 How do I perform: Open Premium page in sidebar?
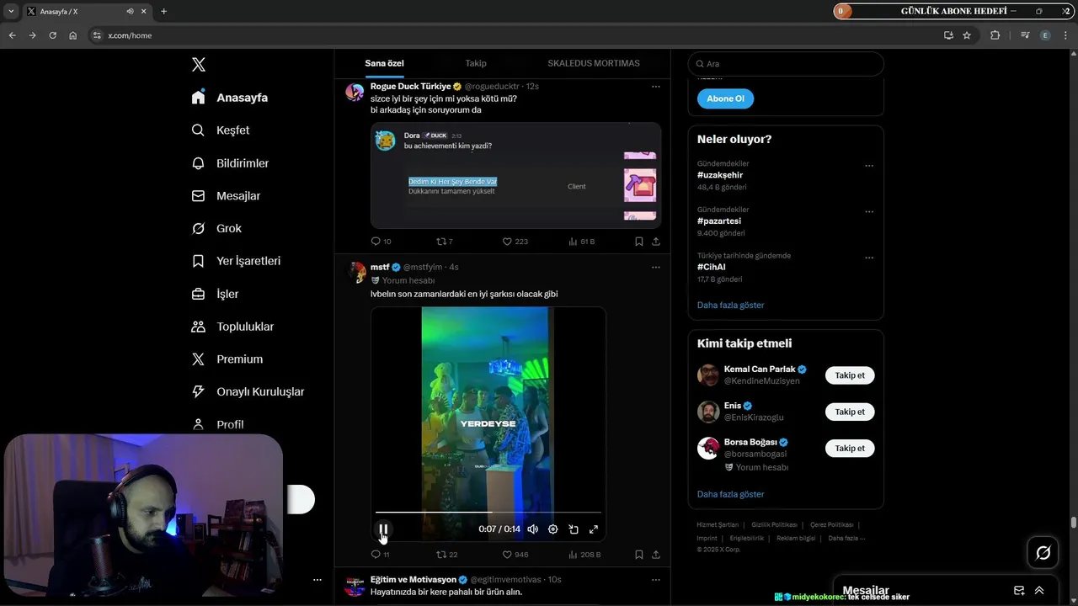coord(227,359)
